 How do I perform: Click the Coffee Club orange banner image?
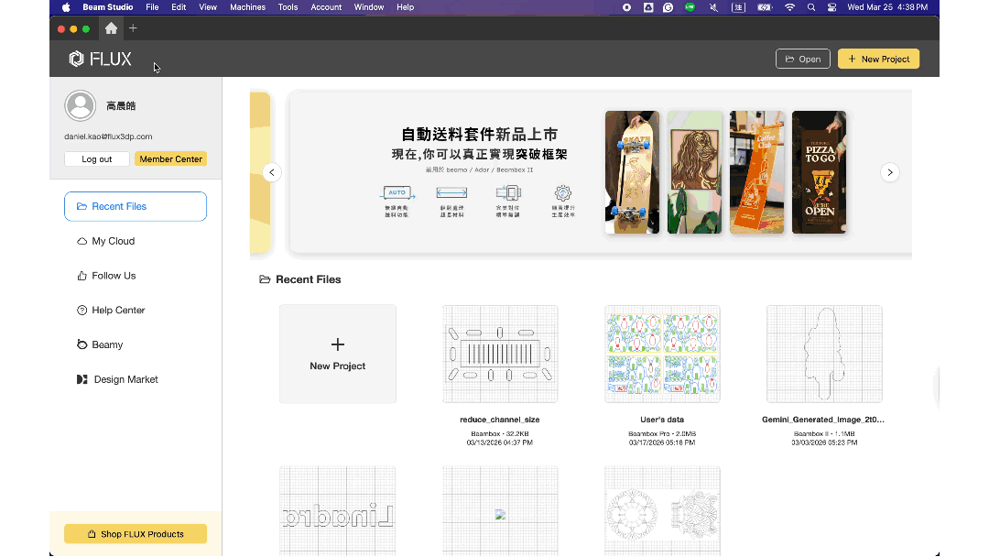coord(757,172)
